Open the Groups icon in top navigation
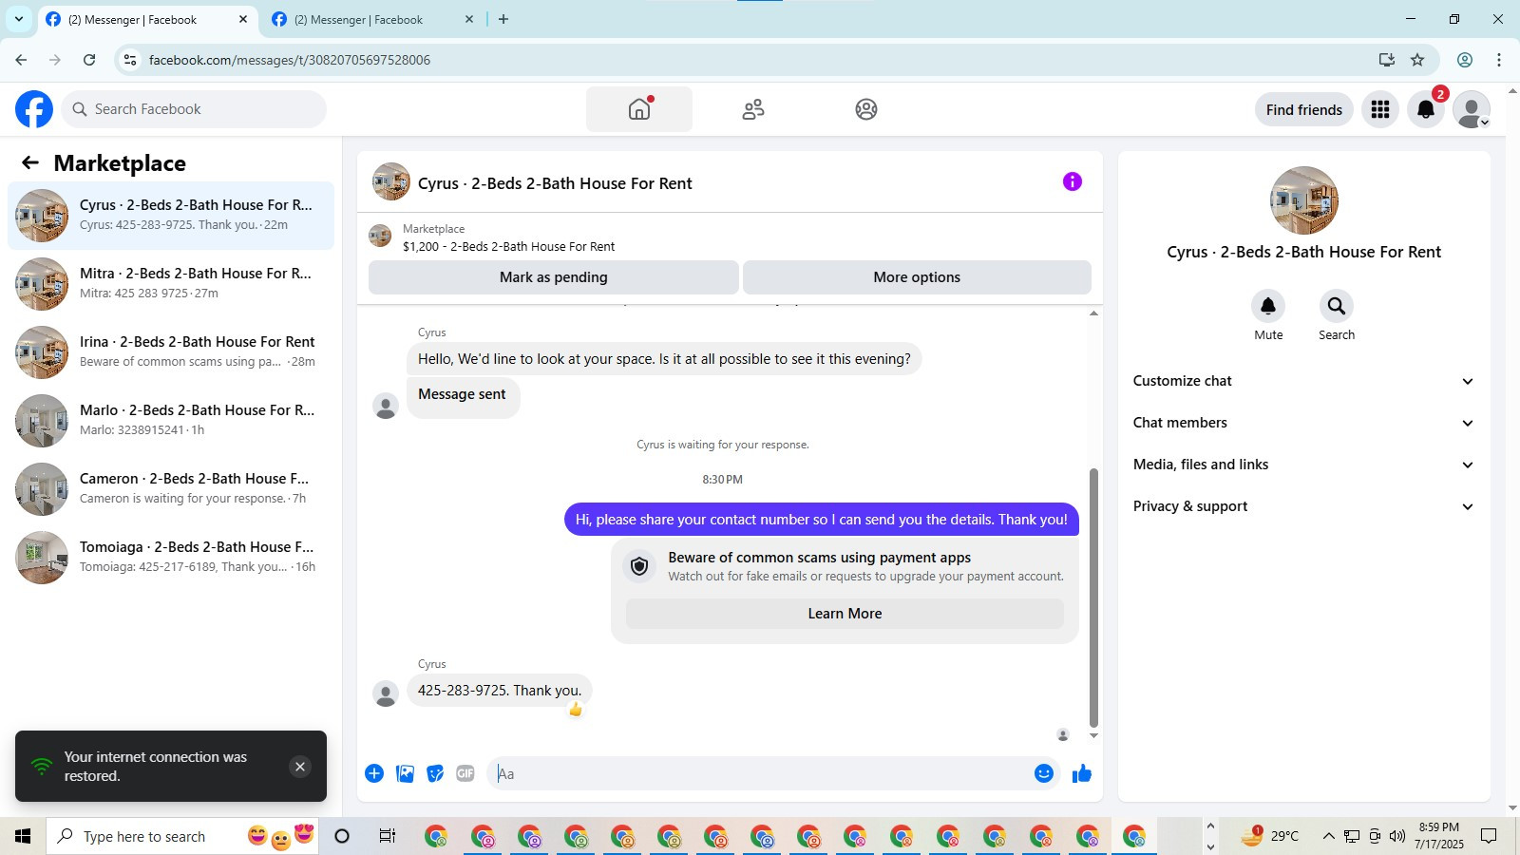 (866, 109)
